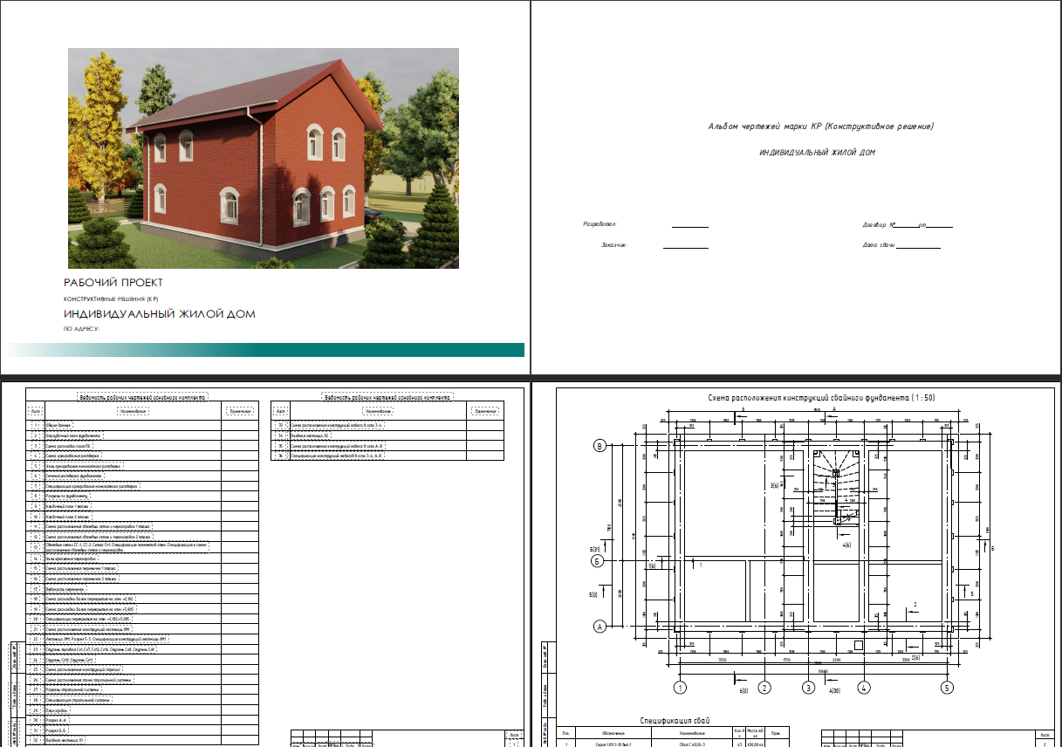Click 'Договор №' field on title page
1062x747 pixels.
908,225
